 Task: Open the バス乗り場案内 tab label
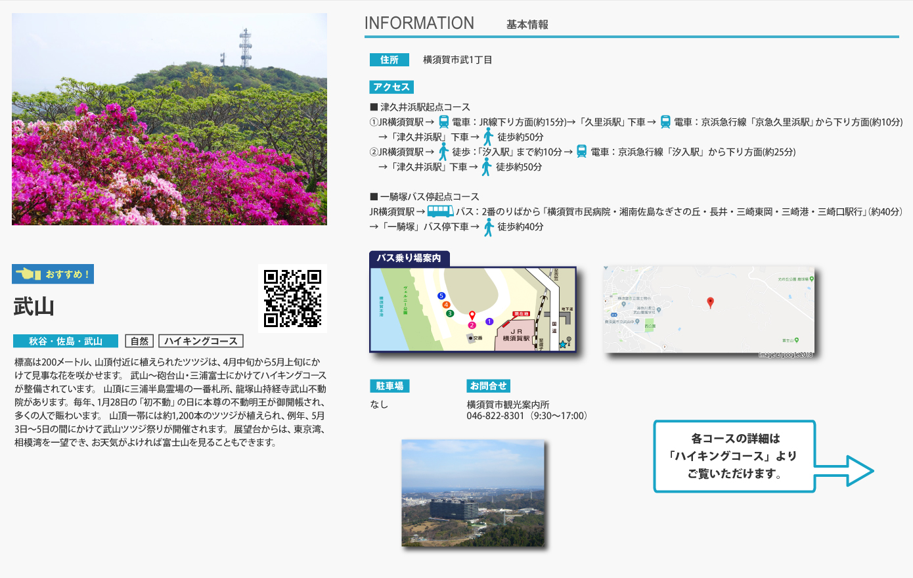click(x=409, y=258)
